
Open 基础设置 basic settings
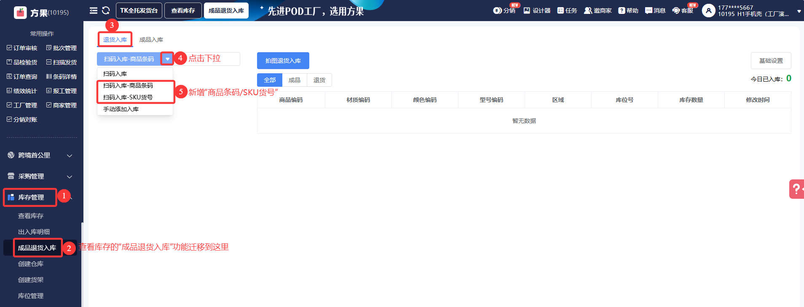pyautogui.click(x=771, y=61)
